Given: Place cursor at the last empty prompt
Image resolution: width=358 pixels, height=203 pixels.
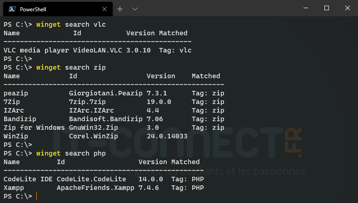Looking at the screenshot, I should pos(36,196).
